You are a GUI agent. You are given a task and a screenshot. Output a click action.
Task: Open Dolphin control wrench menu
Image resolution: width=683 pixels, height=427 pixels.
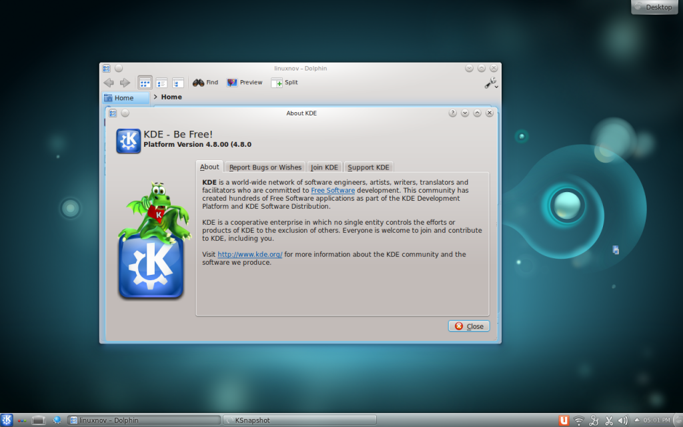click(492, 83)
